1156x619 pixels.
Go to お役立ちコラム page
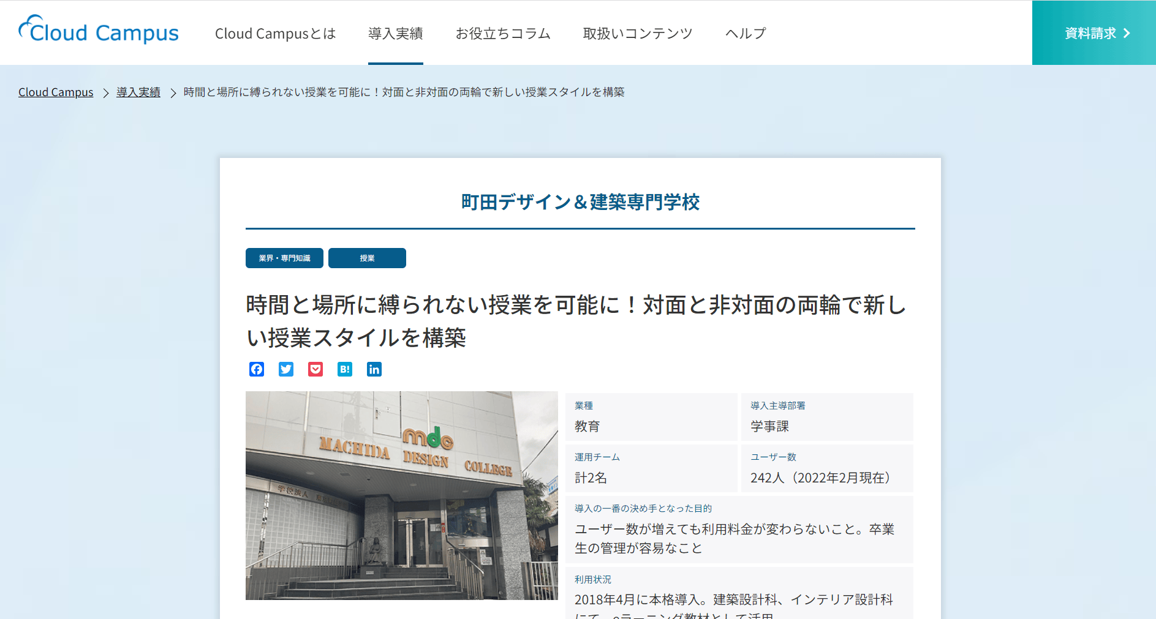tap(503, 34)
